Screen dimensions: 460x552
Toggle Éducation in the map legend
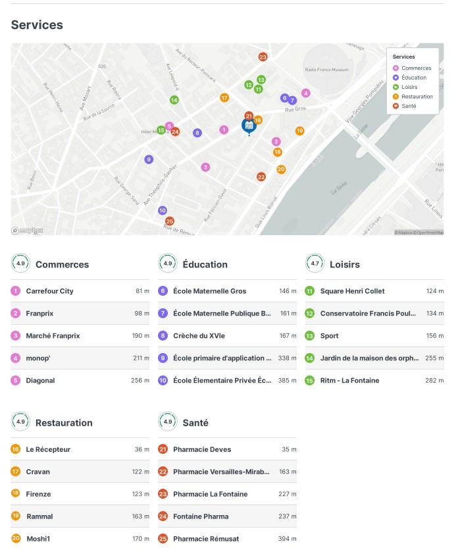[412, 78]
